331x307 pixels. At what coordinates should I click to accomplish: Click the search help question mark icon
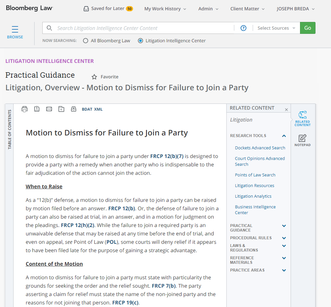point(243,28)
